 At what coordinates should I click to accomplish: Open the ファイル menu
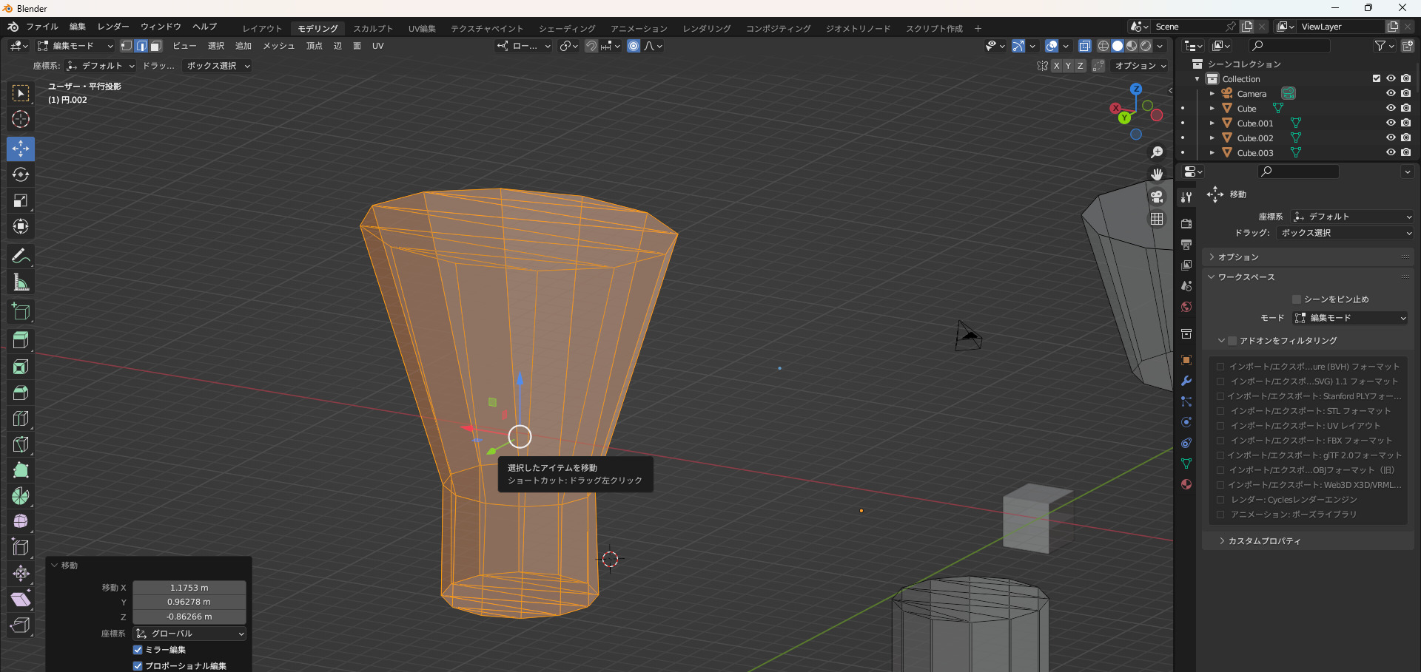[x=42, y=27]
